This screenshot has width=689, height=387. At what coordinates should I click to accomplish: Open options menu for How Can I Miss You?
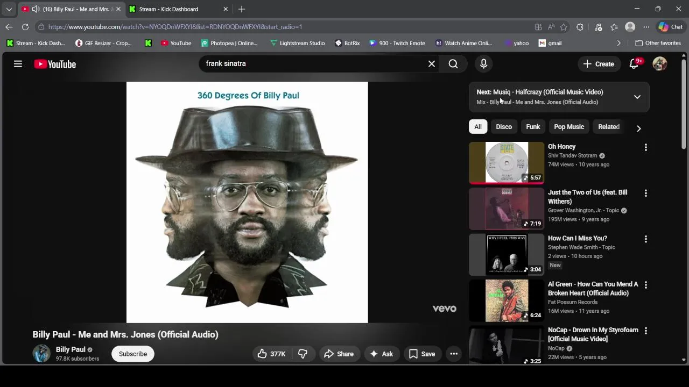646,239
